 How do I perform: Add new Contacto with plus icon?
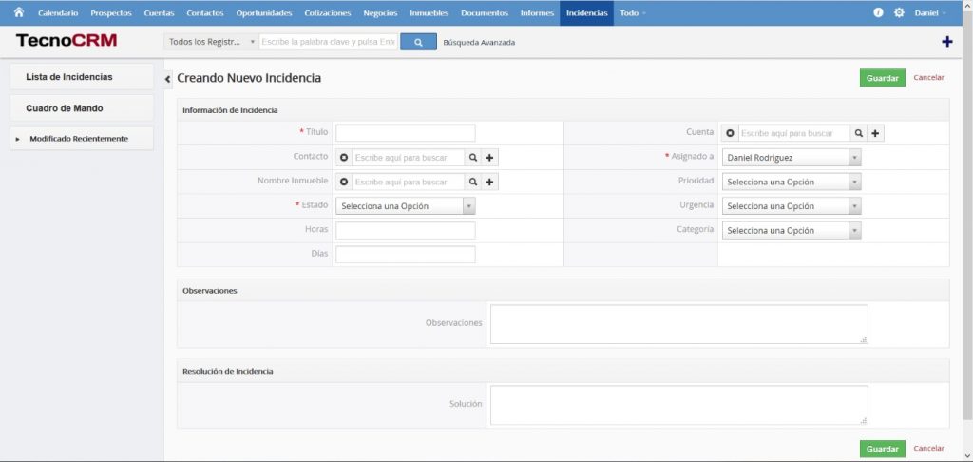(x=490, y=158)
